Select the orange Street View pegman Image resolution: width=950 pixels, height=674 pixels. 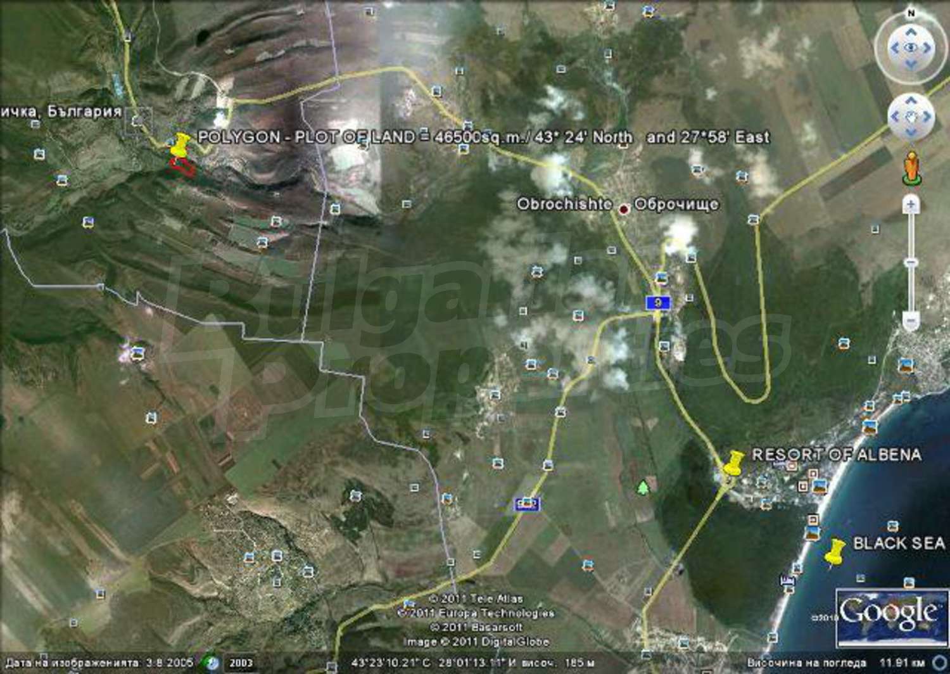click(911, 167)
